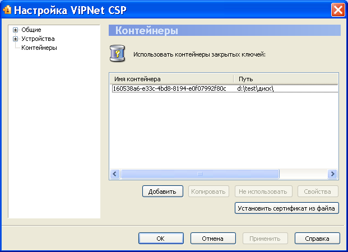
Task: Confirm with the OK button
Action: [161, 239]
